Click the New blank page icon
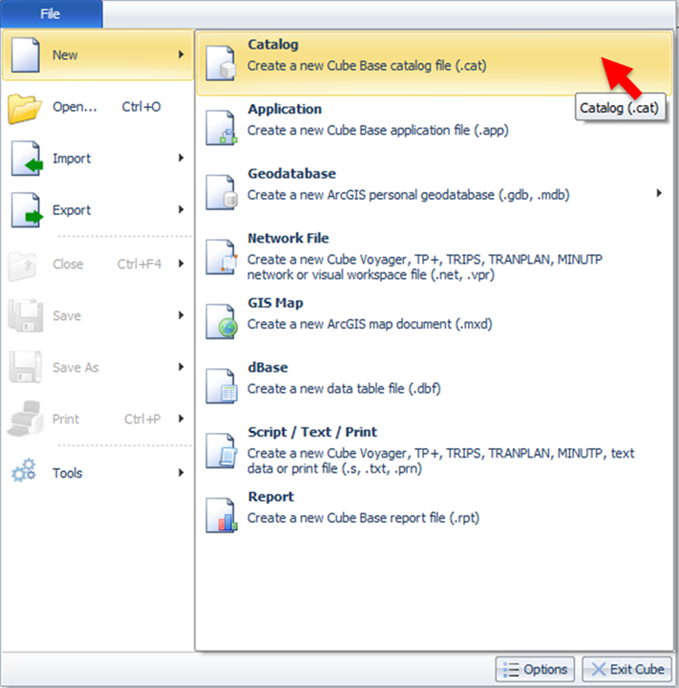 point(26,54)
